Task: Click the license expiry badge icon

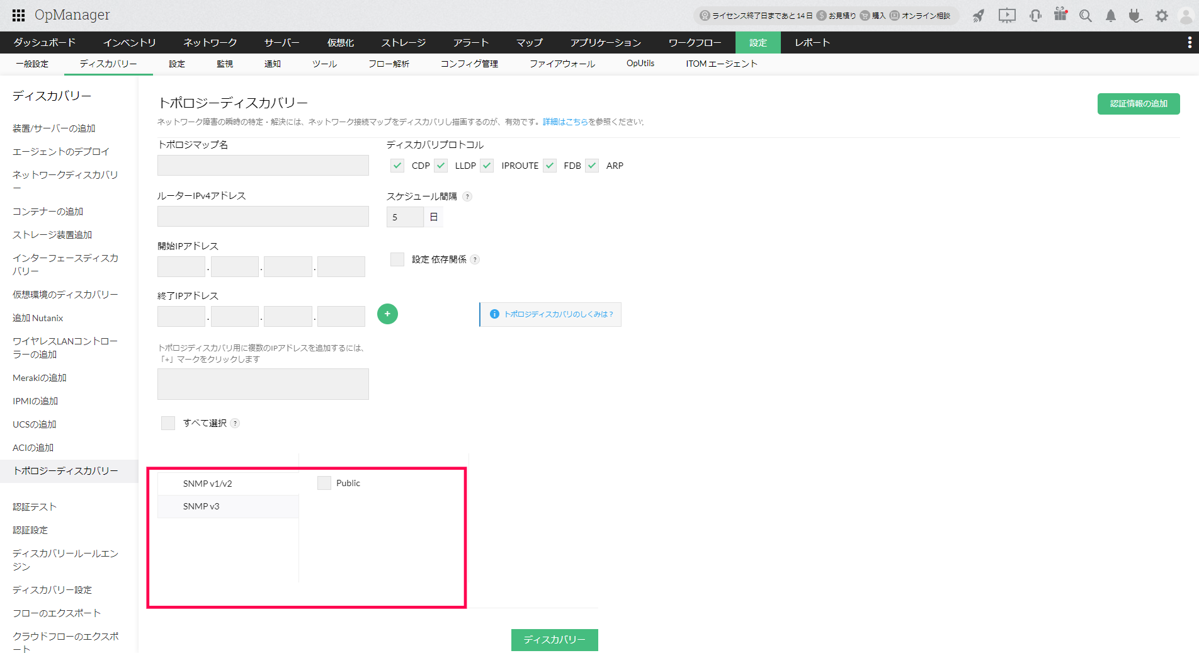Action: coord(705,16)
